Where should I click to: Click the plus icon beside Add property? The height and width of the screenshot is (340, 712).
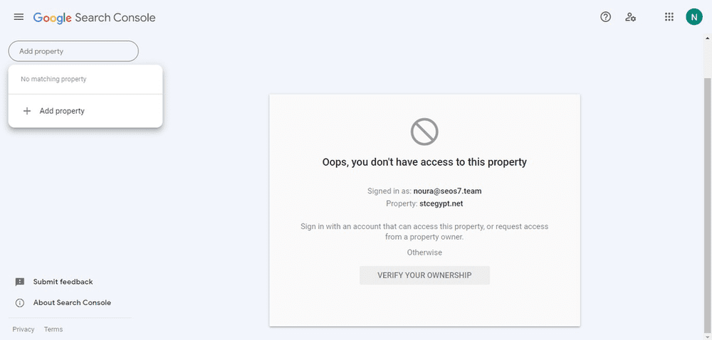pyautogui.click(x=27, y=111)
